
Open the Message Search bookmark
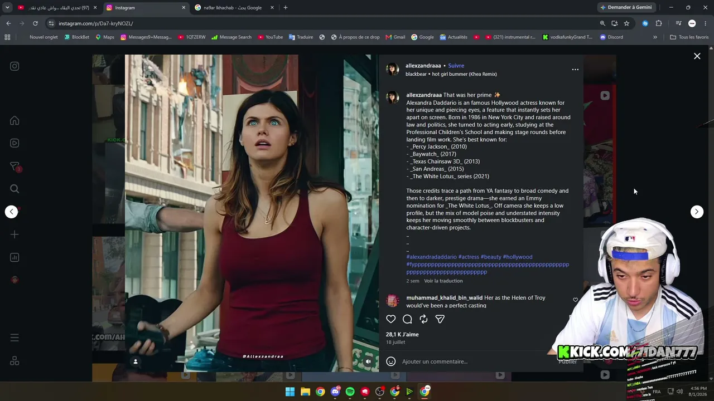[231, 37]
